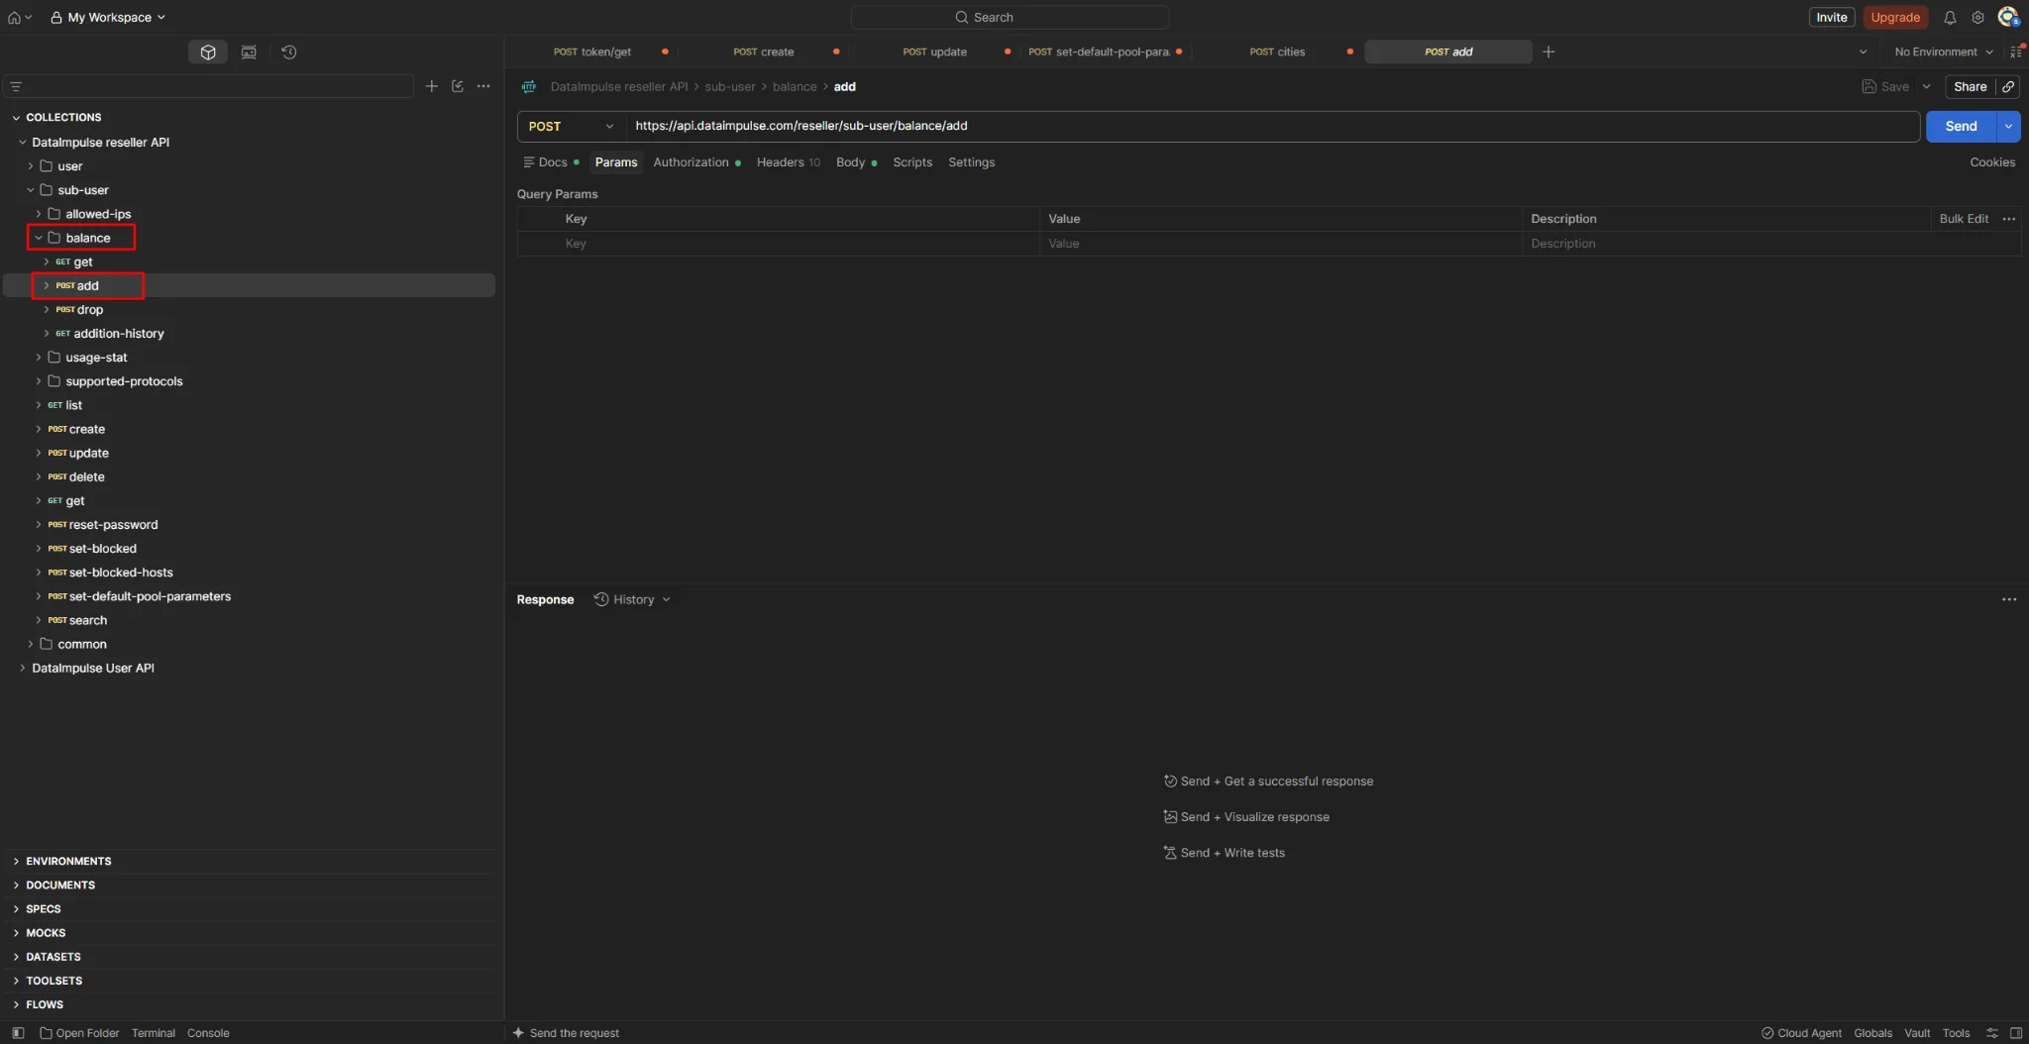Image resolution: width=2029 pixels, height=1044 pixels.
Task: Open the response pane three-dots menu
Action: pos(2009,599)
